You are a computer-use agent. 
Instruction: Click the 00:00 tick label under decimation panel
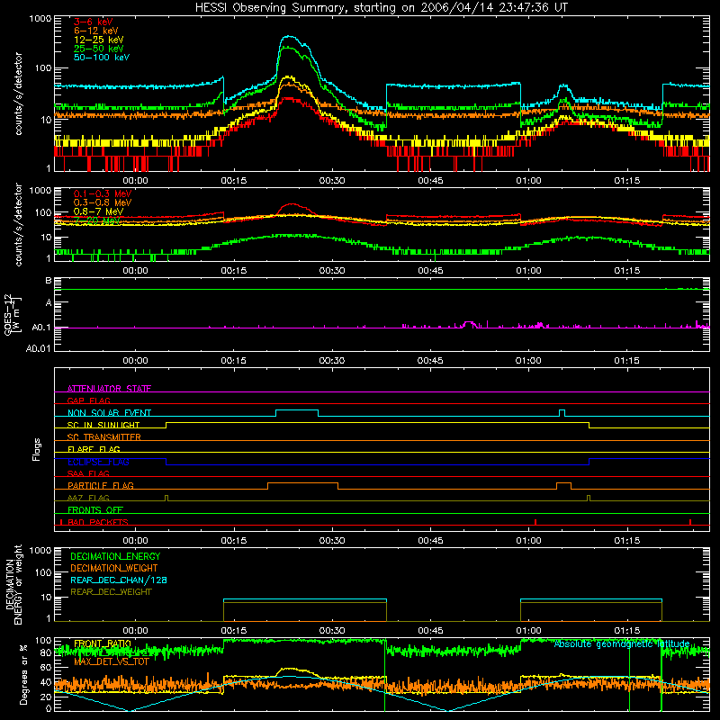[x=135, y=631]
